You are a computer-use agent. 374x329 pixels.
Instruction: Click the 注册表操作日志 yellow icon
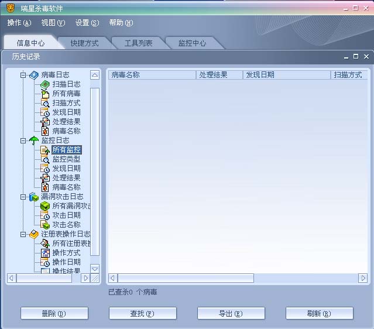click(x=34, y=234)
